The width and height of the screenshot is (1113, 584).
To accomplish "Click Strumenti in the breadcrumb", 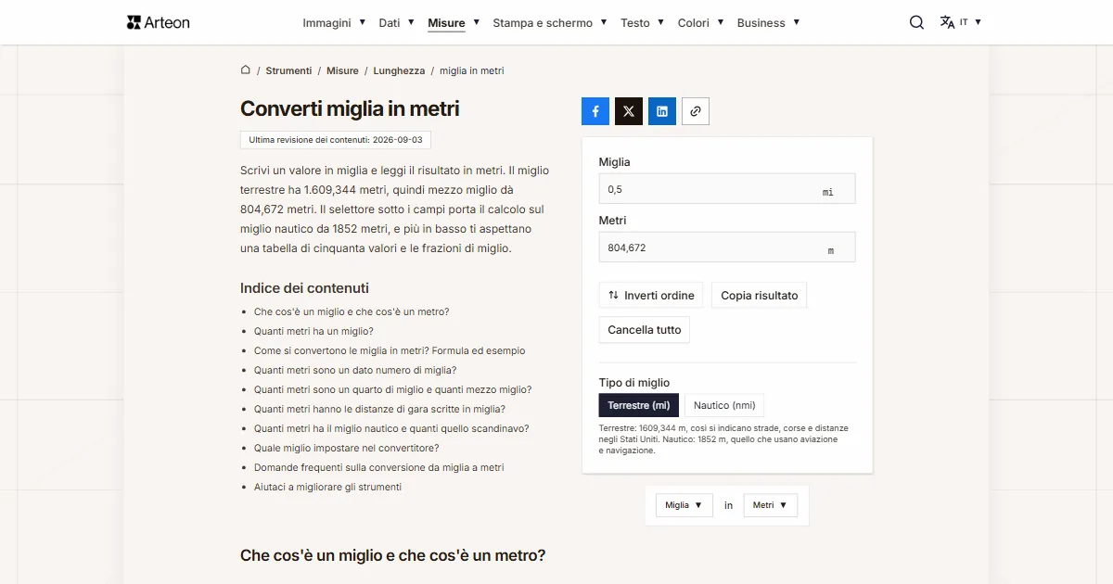I will coord(288,70).
